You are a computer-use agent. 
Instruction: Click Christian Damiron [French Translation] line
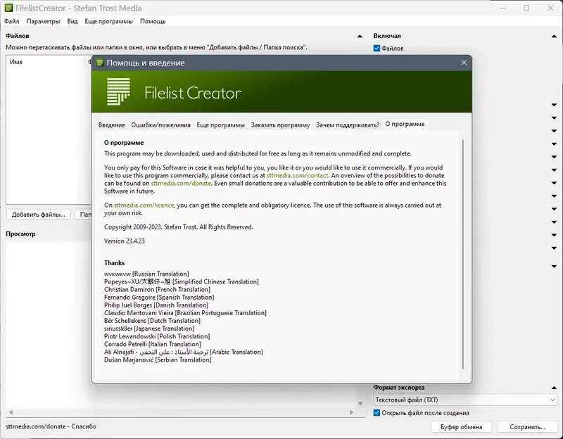[x=157, y=290]
